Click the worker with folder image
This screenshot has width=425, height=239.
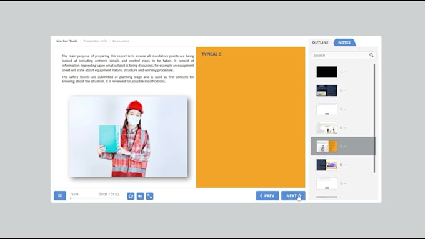(129, 137)
